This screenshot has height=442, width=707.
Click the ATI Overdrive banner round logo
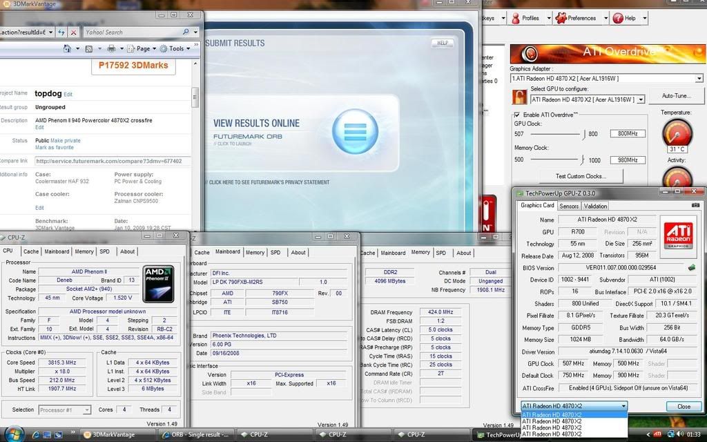(x=529, y=54)
